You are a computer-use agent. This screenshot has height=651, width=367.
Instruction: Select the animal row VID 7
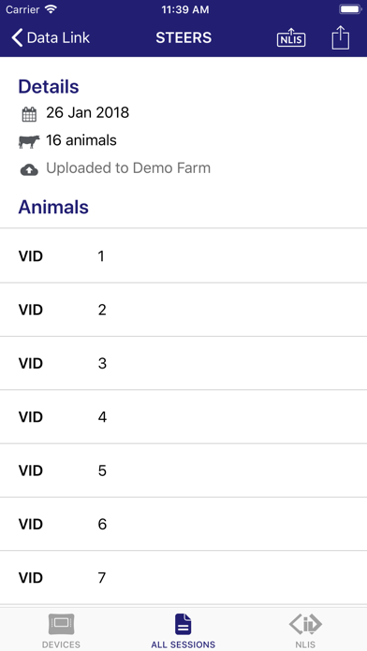183,577
